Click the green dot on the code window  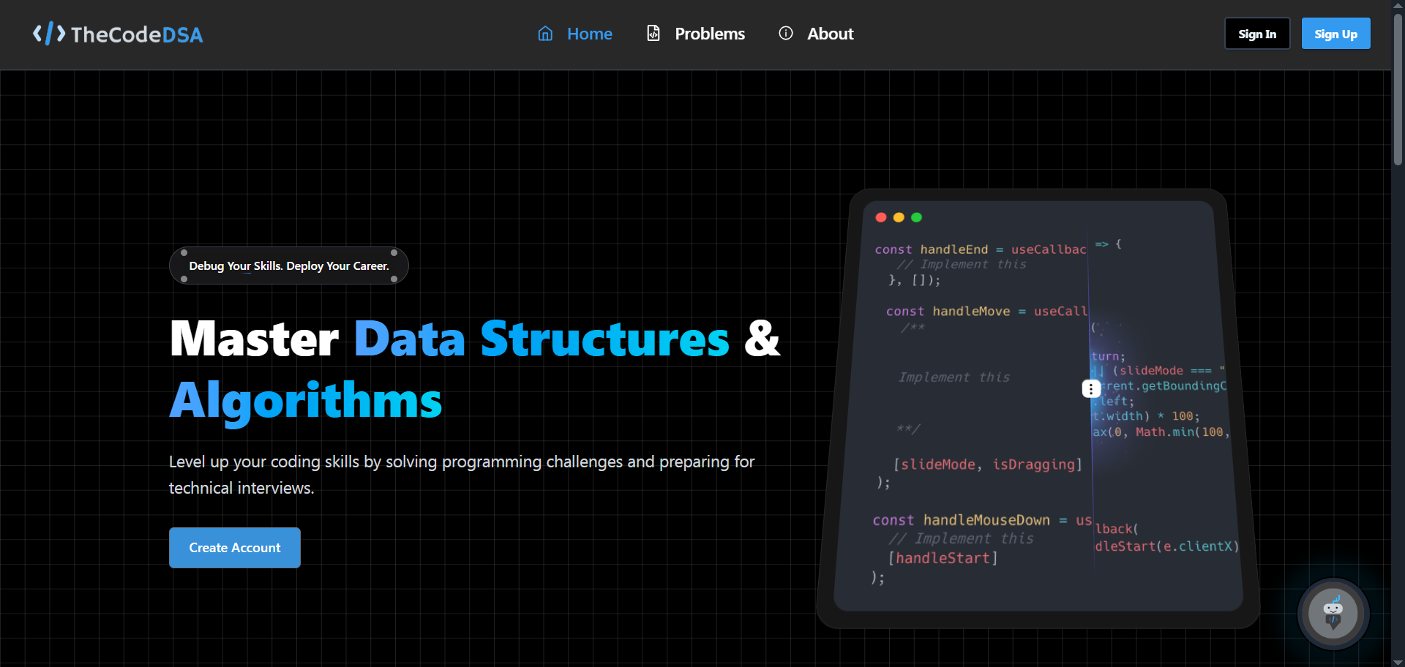(917, 217)
